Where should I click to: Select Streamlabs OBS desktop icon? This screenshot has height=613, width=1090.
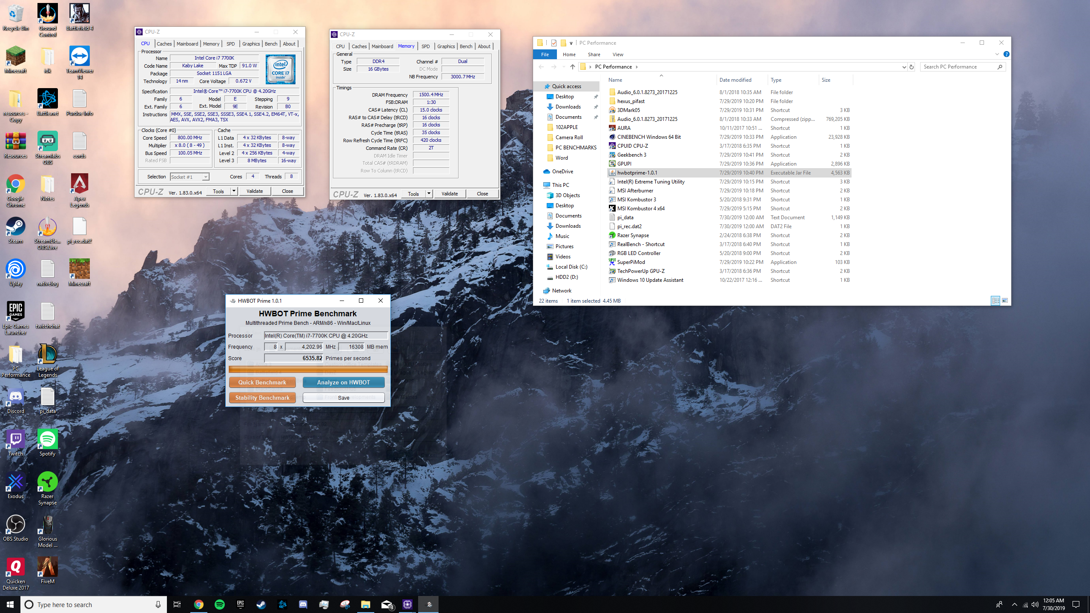[x=47, y=148]
